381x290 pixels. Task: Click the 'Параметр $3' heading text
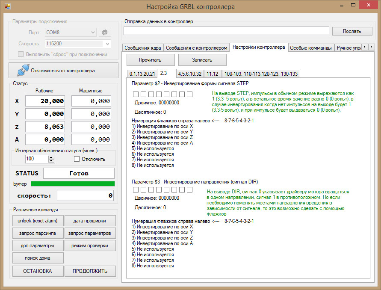[x=195, y=182]
